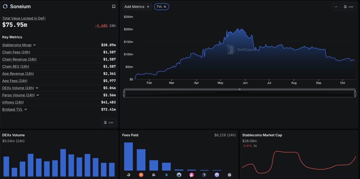Image resolution: width=360 pixels, height=179 pixels.
Task: Click Total Value Locked in DeFi label
Action: [24, 18]
